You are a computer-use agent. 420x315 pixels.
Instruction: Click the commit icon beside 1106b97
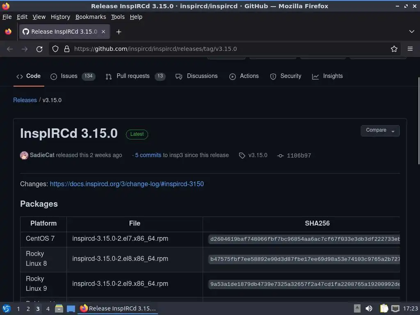pyautogui.click(x=280, y=155)
